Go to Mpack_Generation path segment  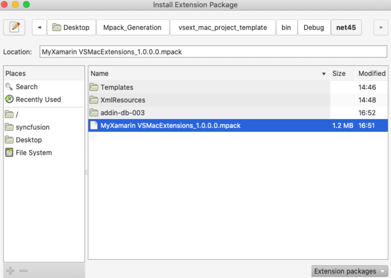click(x=132, y=28)
